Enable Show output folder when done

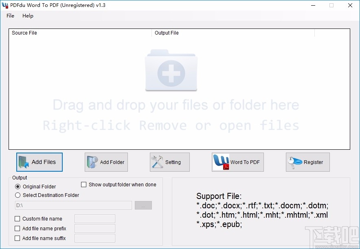click(83, 184)
